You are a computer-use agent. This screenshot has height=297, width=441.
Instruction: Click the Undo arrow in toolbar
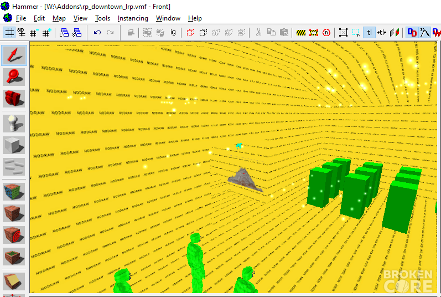click(97, 33)
